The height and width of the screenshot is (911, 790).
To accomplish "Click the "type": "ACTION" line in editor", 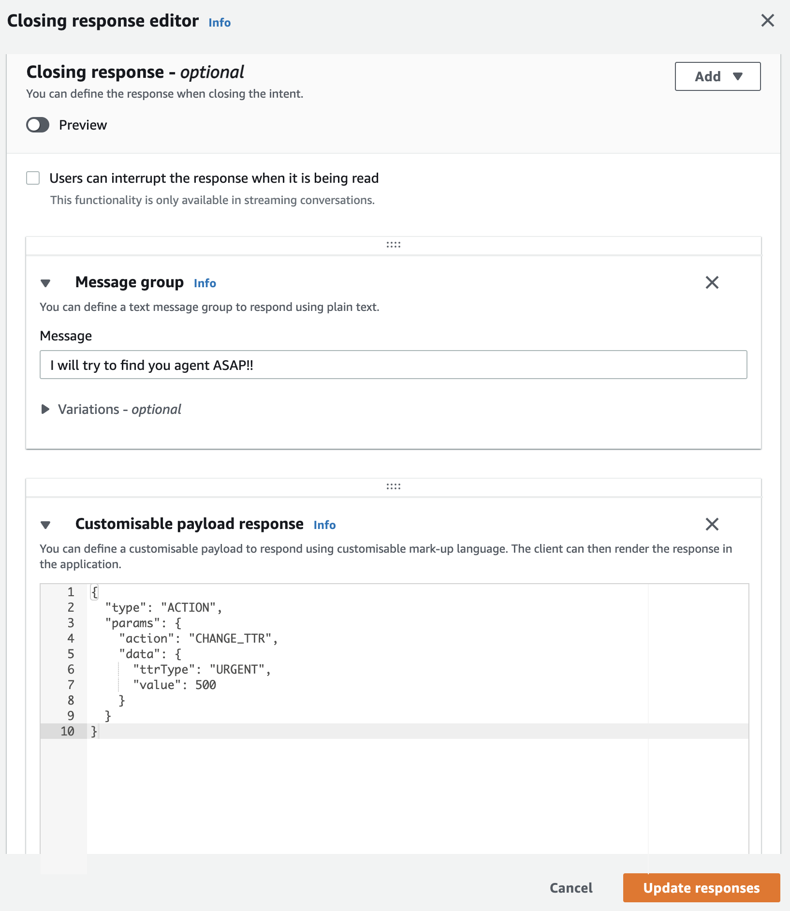I will point(163,607).
